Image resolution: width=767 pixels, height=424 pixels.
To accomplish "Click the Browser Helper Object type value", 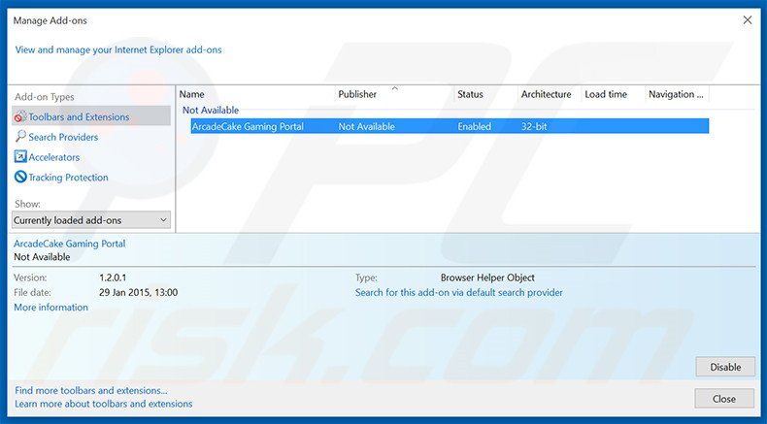I will tap(487, 277).
